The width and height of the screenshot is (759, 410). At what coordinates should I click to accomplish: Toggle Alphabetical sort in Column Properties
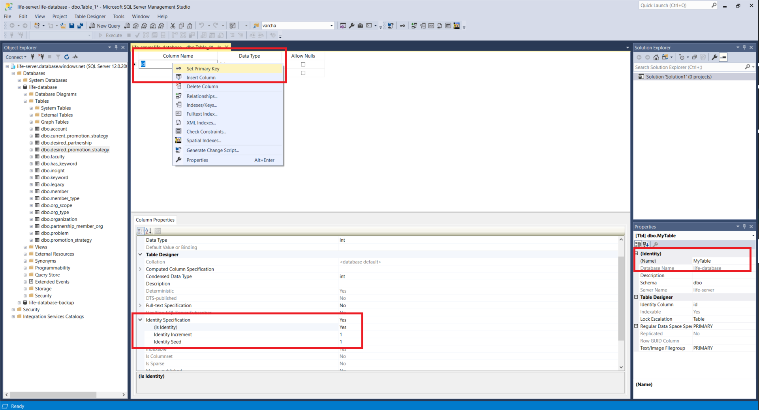tap(148, 231)
